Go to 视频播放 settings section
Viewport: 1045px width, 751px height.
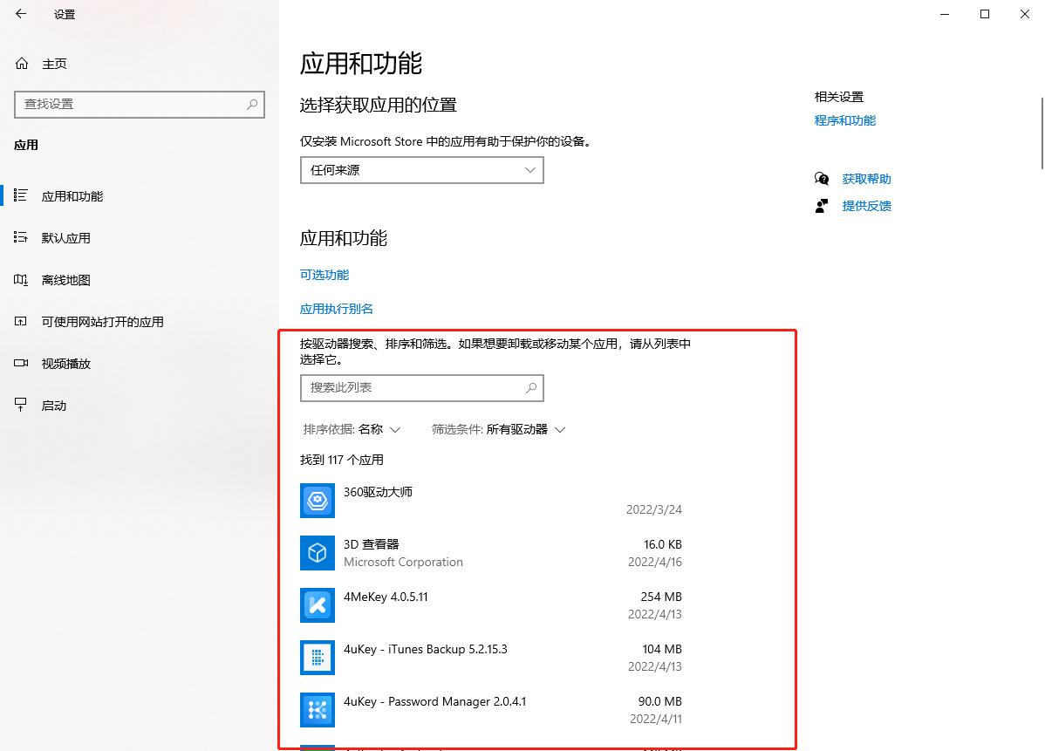(65, 364)
